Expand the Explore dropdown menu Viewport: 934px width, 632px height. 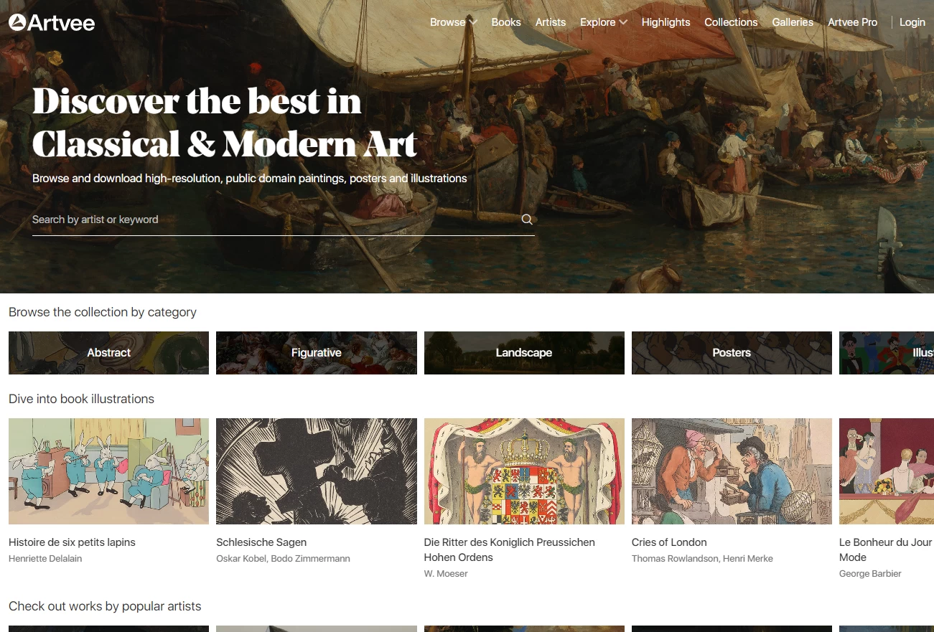[x=604, y=22]
